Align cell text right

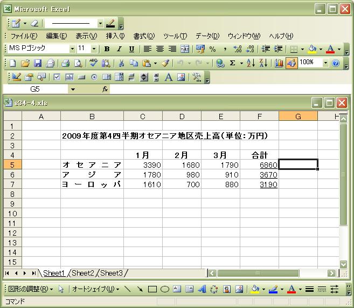click(172, 49)
